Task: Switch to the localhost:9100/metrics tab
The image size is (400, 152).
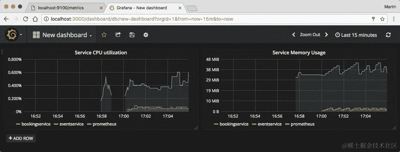Action: [65, 8]
